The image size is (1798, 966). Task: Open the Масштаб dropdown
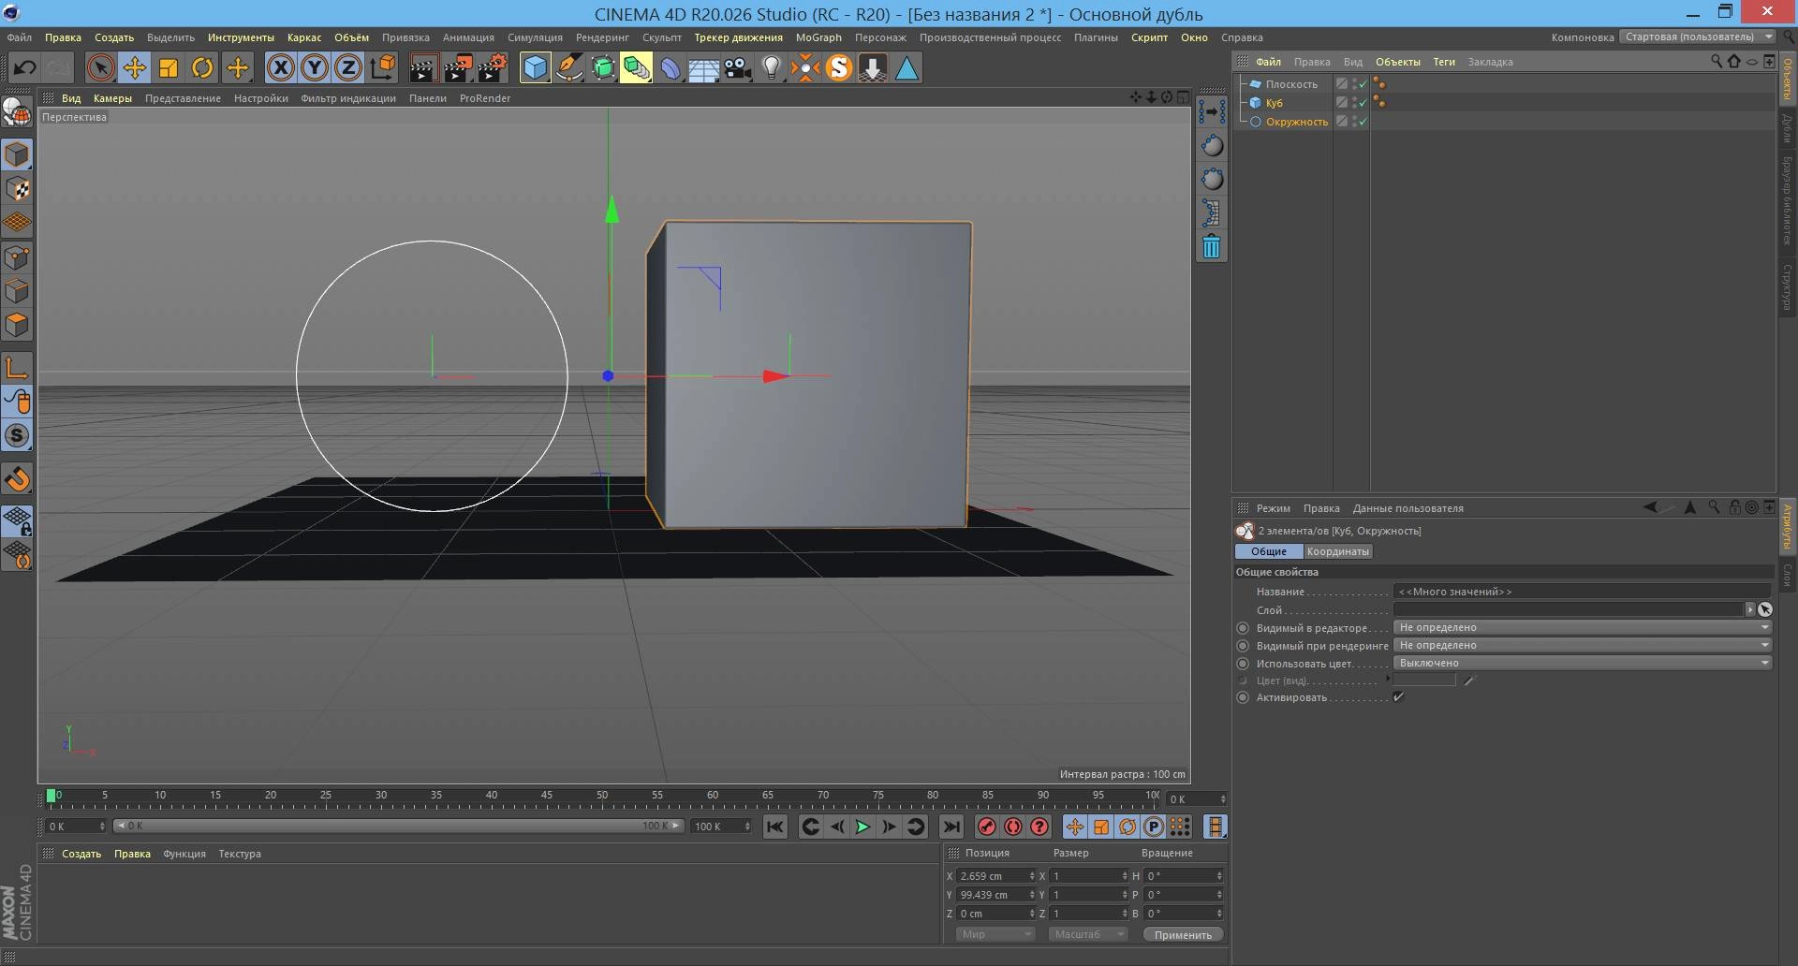1088,934
